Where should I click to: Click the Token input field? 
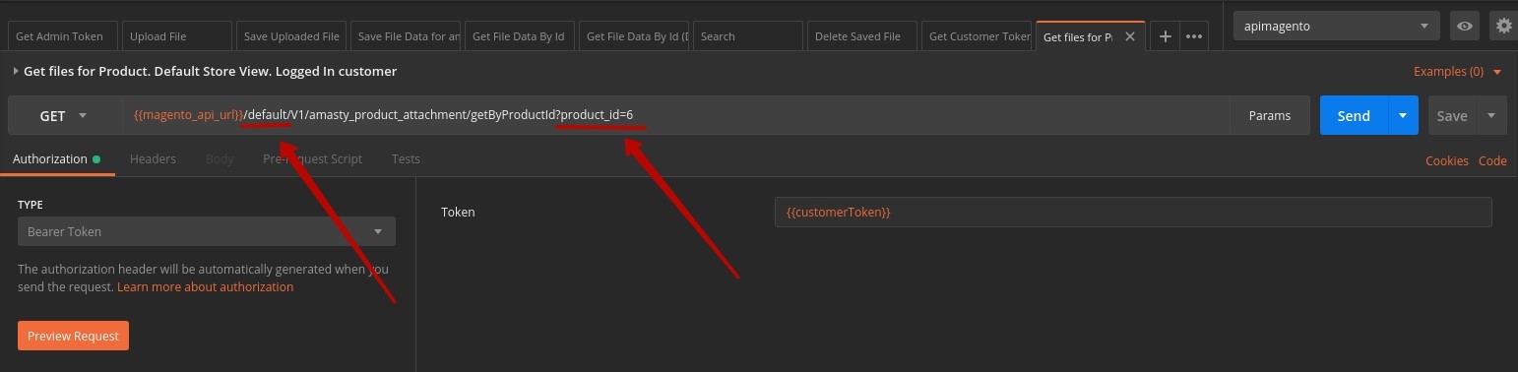pyautogui.click(x=1133, y=212)
